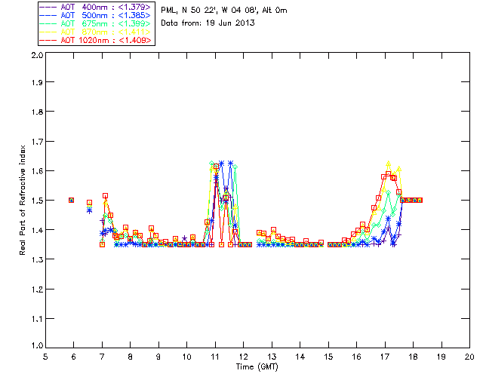This screenshot has width=483, height=386.
Task: Click the AOT 500nm legend entry
Action: pyautogui.click(x=96, y=15)
